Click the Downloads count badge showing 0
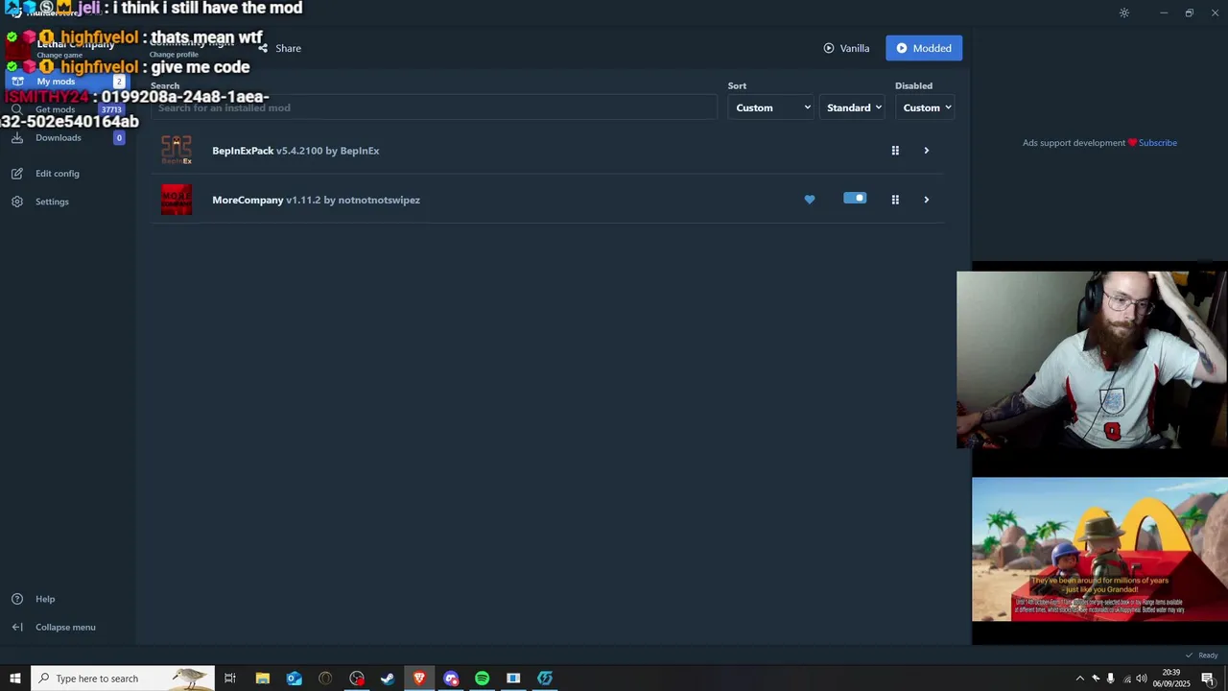The width and height of the screenshot is (1228, 691). pyautogui.click(x=119, y=137)
